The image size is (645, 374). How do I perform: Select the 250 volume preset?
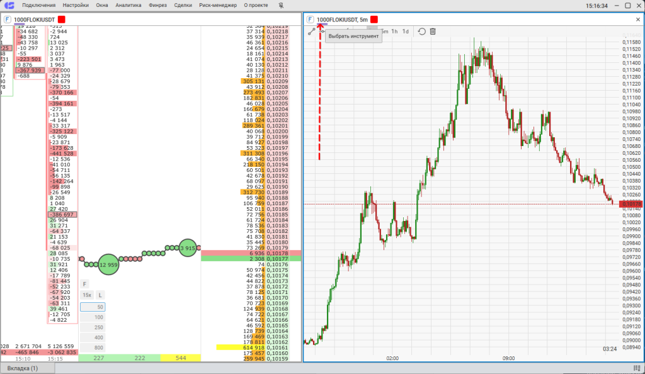point(93,327)
